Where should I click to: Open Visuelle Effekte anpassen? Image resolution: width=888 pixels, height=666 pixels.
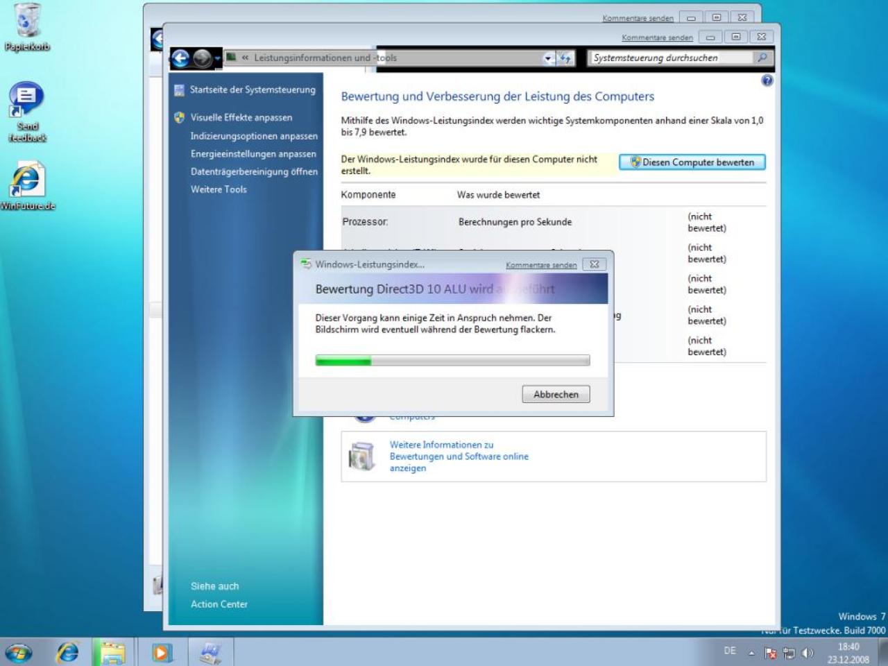click(x=241, y=117)
